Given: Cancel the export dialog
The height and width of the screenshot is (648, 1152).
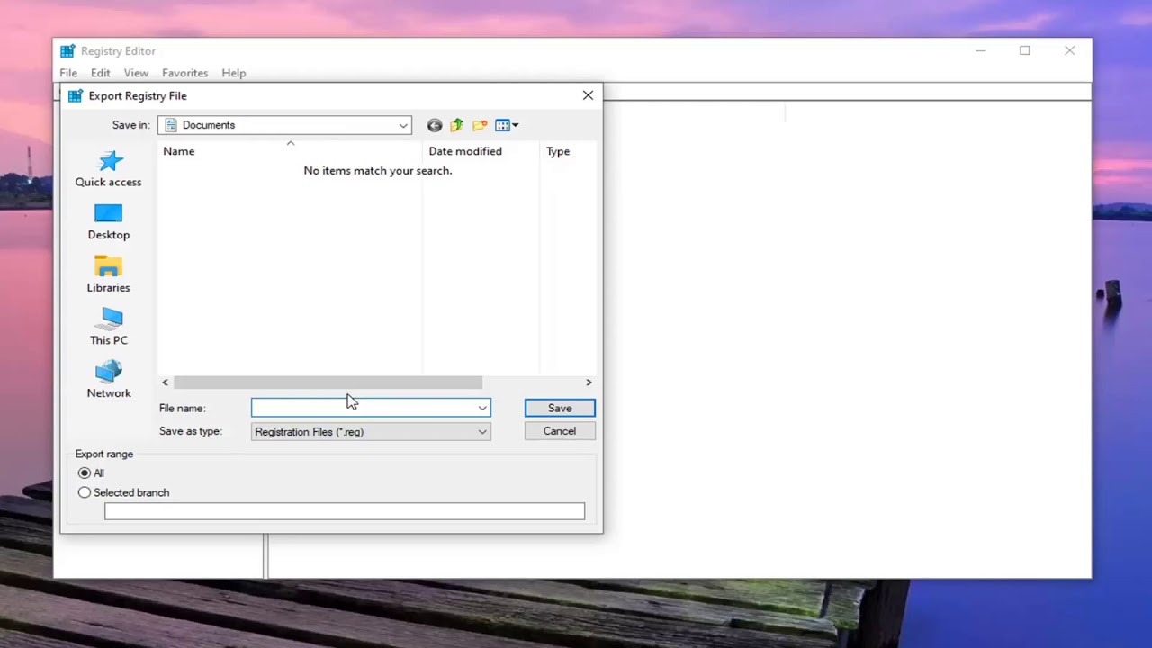Looking at the screenshot, I should click(560, 431).
